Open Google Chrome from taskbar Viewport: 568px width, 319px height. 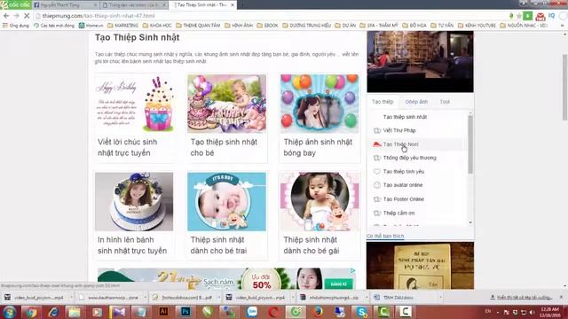tap(31, 312)
